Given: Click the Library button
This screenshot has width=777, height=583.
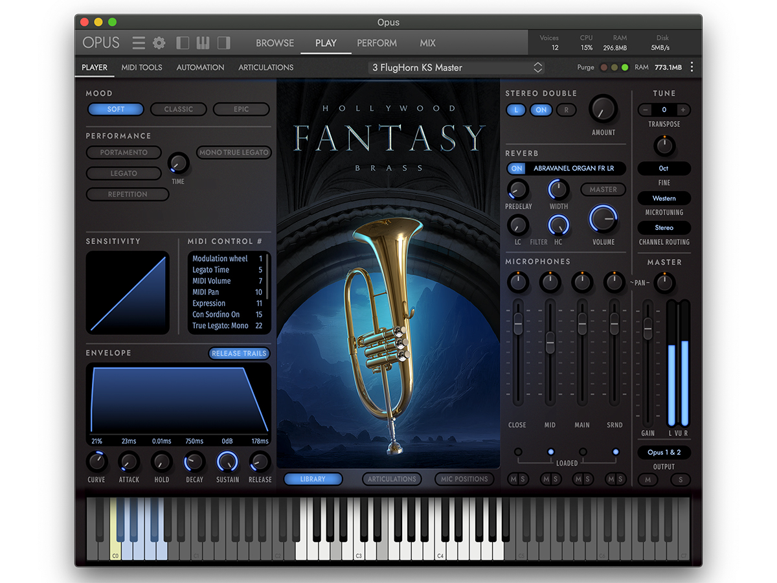Looking at the screenshot, I should pyautogui.click(x=313, y=479).
